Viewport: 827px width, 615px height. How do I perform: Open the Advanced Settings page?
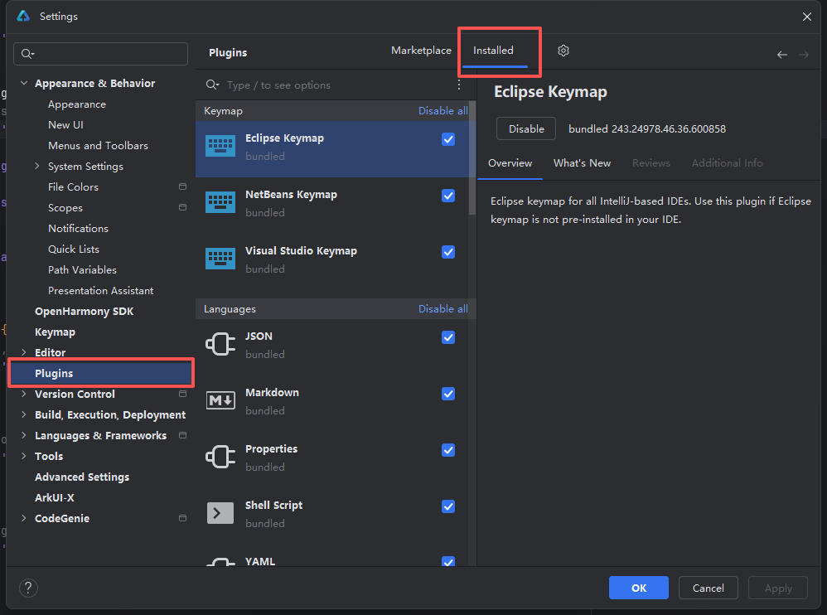(82, 477)
